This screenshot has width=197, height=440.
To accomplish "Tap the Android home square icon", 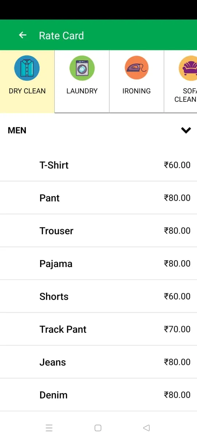I will coord(98,428).
